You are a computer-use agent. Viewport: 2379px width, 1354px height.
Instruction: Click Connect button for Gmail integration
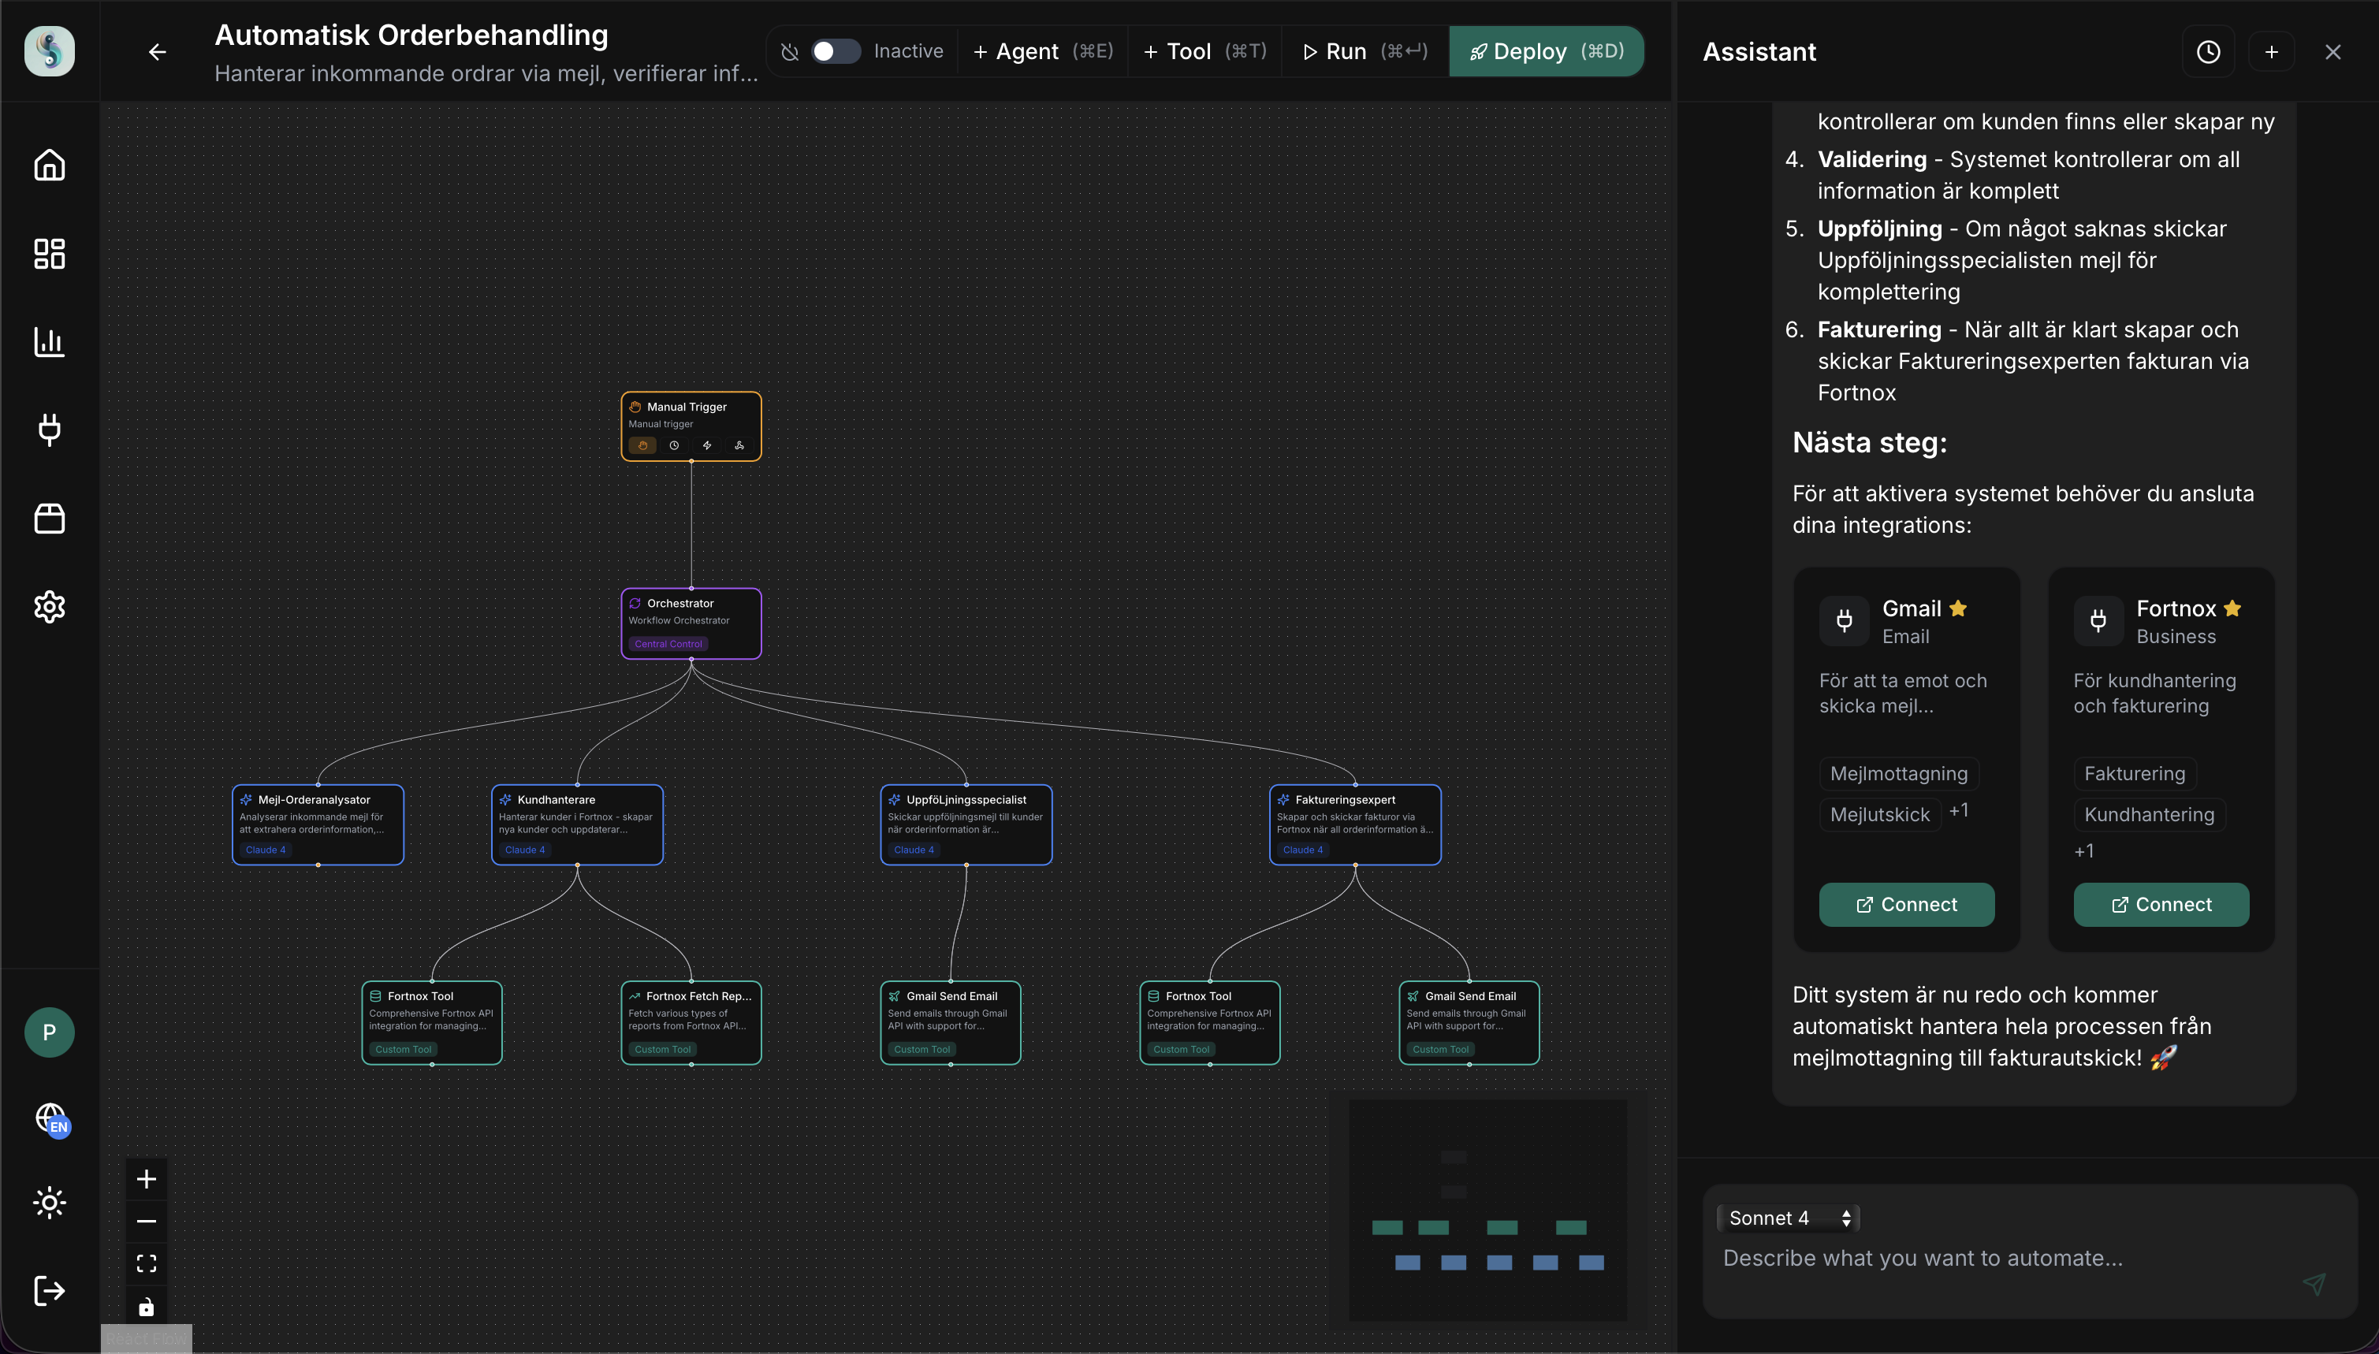pos(1905,904)
